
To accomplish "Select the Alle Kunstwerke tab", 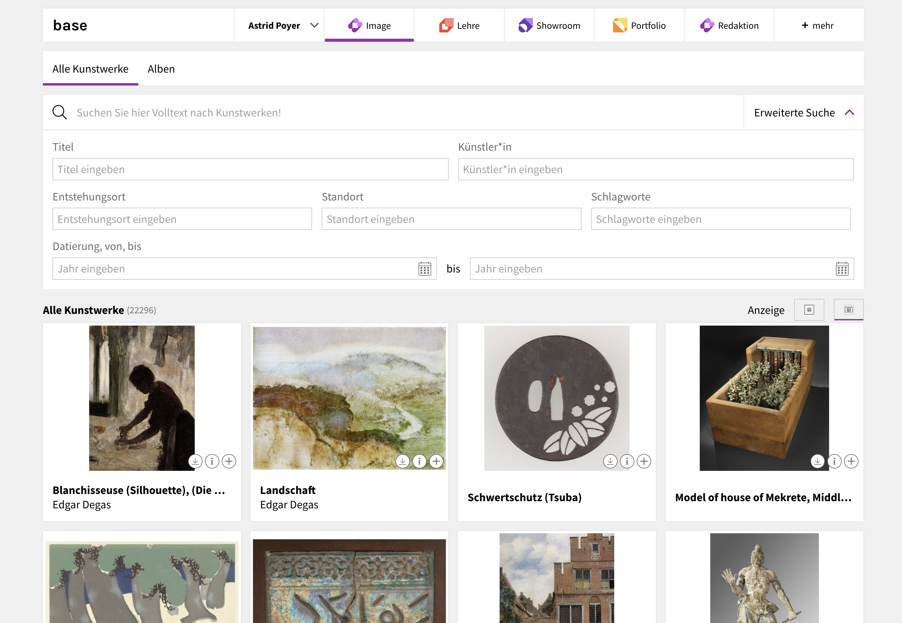I will [91, 69].
